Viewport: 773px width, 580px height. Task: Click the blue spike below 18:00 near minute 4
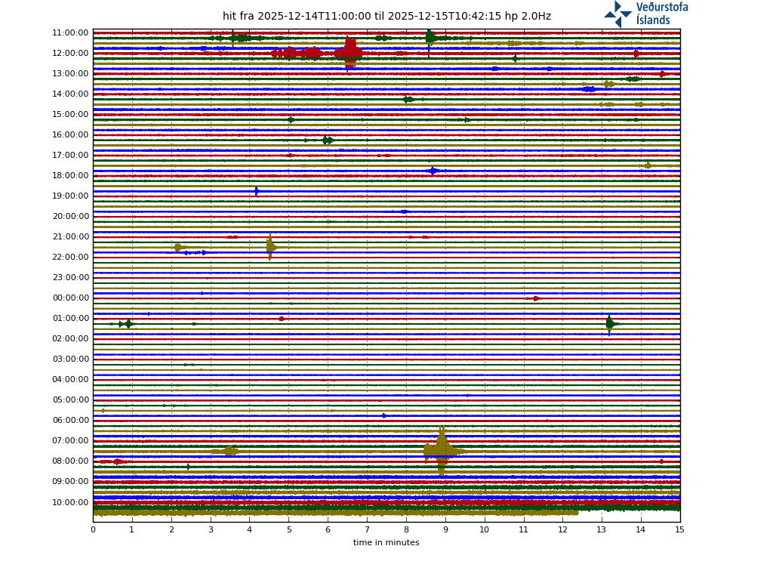click(x=257, y=191)
